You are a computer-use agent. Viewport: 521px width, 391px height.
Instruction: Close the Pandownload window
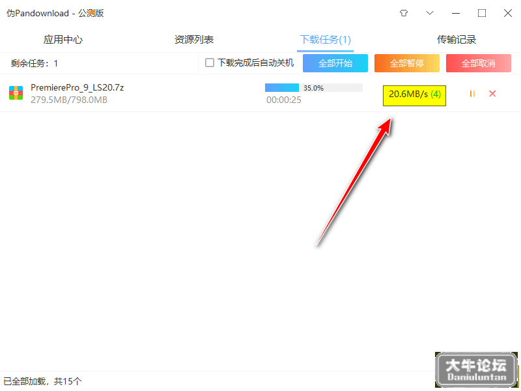click(508, 13)
